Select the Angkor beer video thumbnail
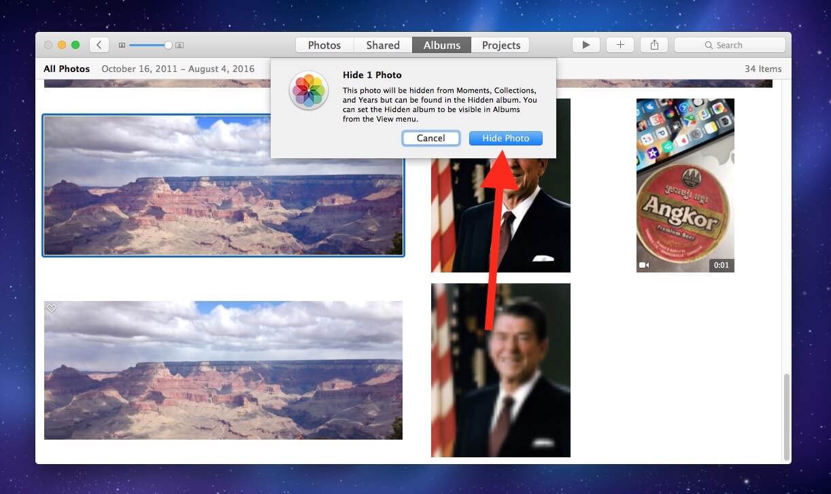The image size is (831, 494). (685, 185)
